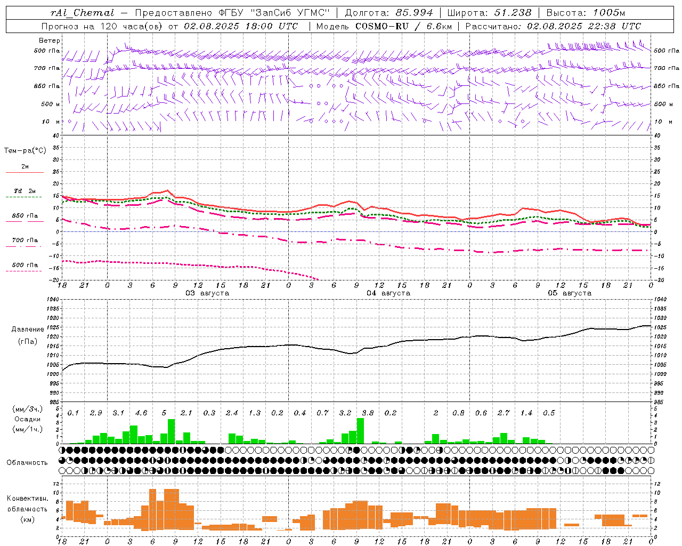Click the 3-hour precipitation value 0.4
Image resolution: width=682 pixels, height=546 pixels.
[x=300, y=413]
